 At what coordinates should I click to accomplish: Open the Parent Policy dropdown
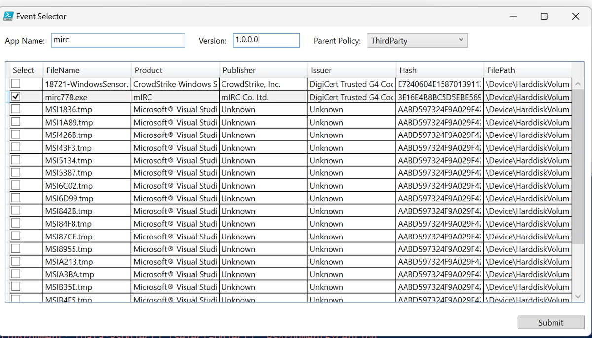coord(417,40)
